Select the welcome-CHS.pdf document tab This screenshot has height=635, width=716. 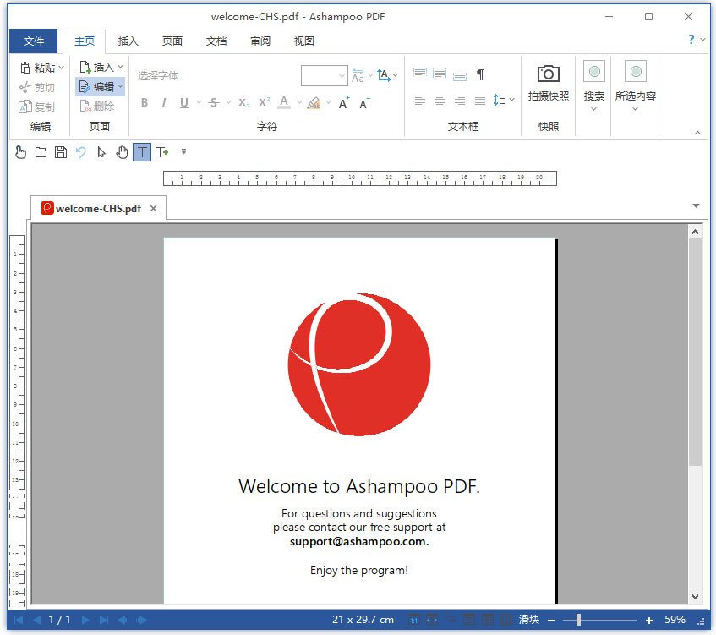pyautogui.click(x=98, y=209)
